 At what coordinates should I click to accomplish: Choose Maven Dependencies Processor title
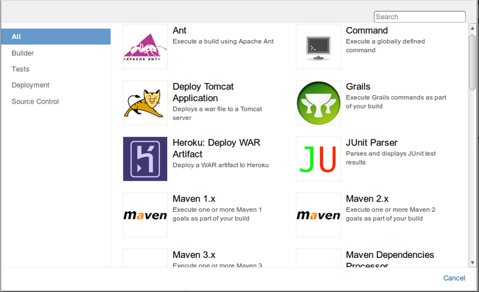[x=390, y=259]
